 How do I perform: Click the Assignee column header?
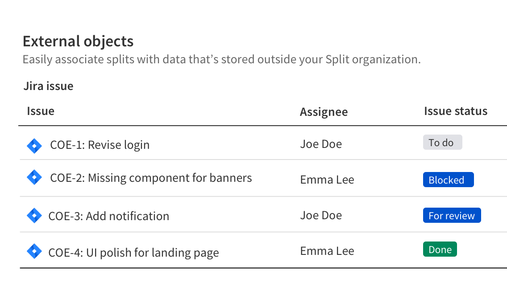tap(324, 112)
